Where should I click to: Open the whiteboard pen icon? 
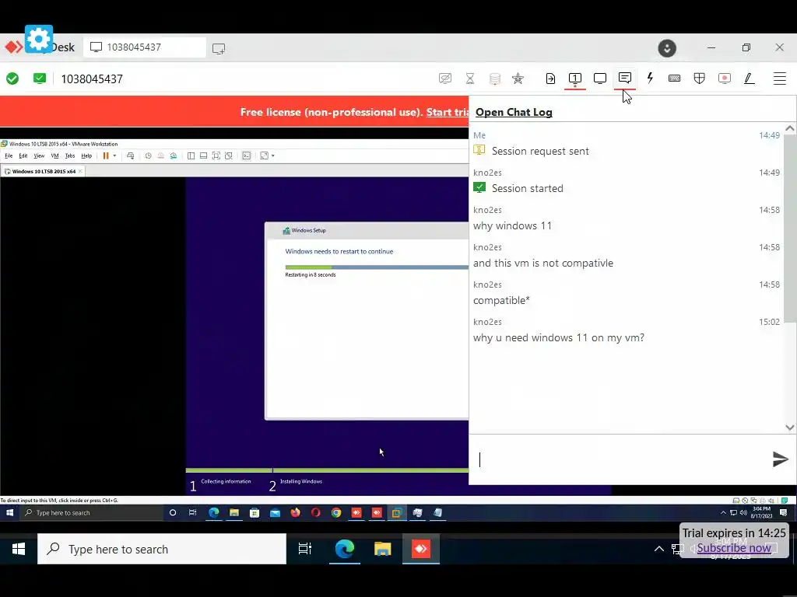(x=750, y=79)
